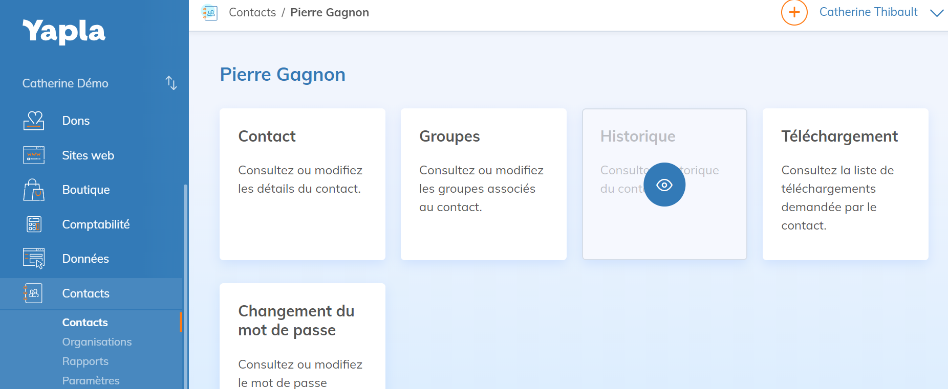The height and width of the screenshot is (389, 948).
Task: Open Rapports in the Contacts submenu
Action: tap(85, 361)
